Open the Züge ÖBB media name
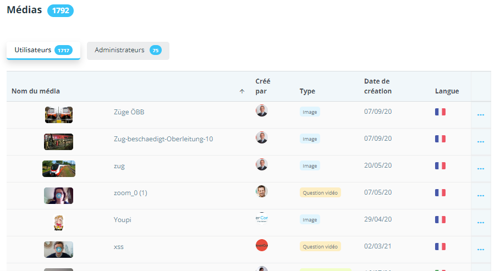This screenshot has width=500, height=271. coord(129,112)
